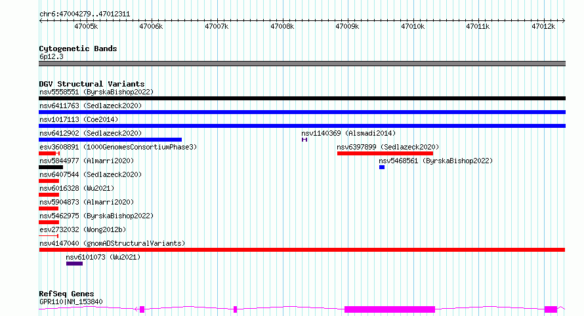Select the nsv6412902 blue variant bar

[110, 140]
